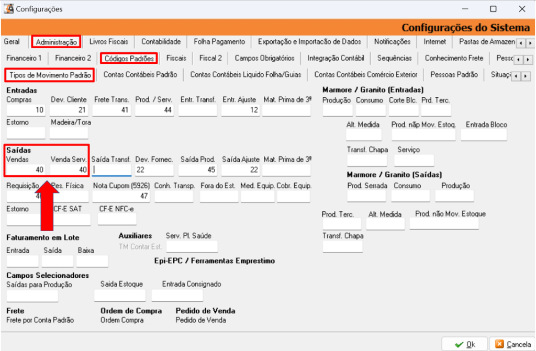Screen dimensions: 536x351
Task: Click the Configurações app icon in title bar
Action: [x=8, y=9]
